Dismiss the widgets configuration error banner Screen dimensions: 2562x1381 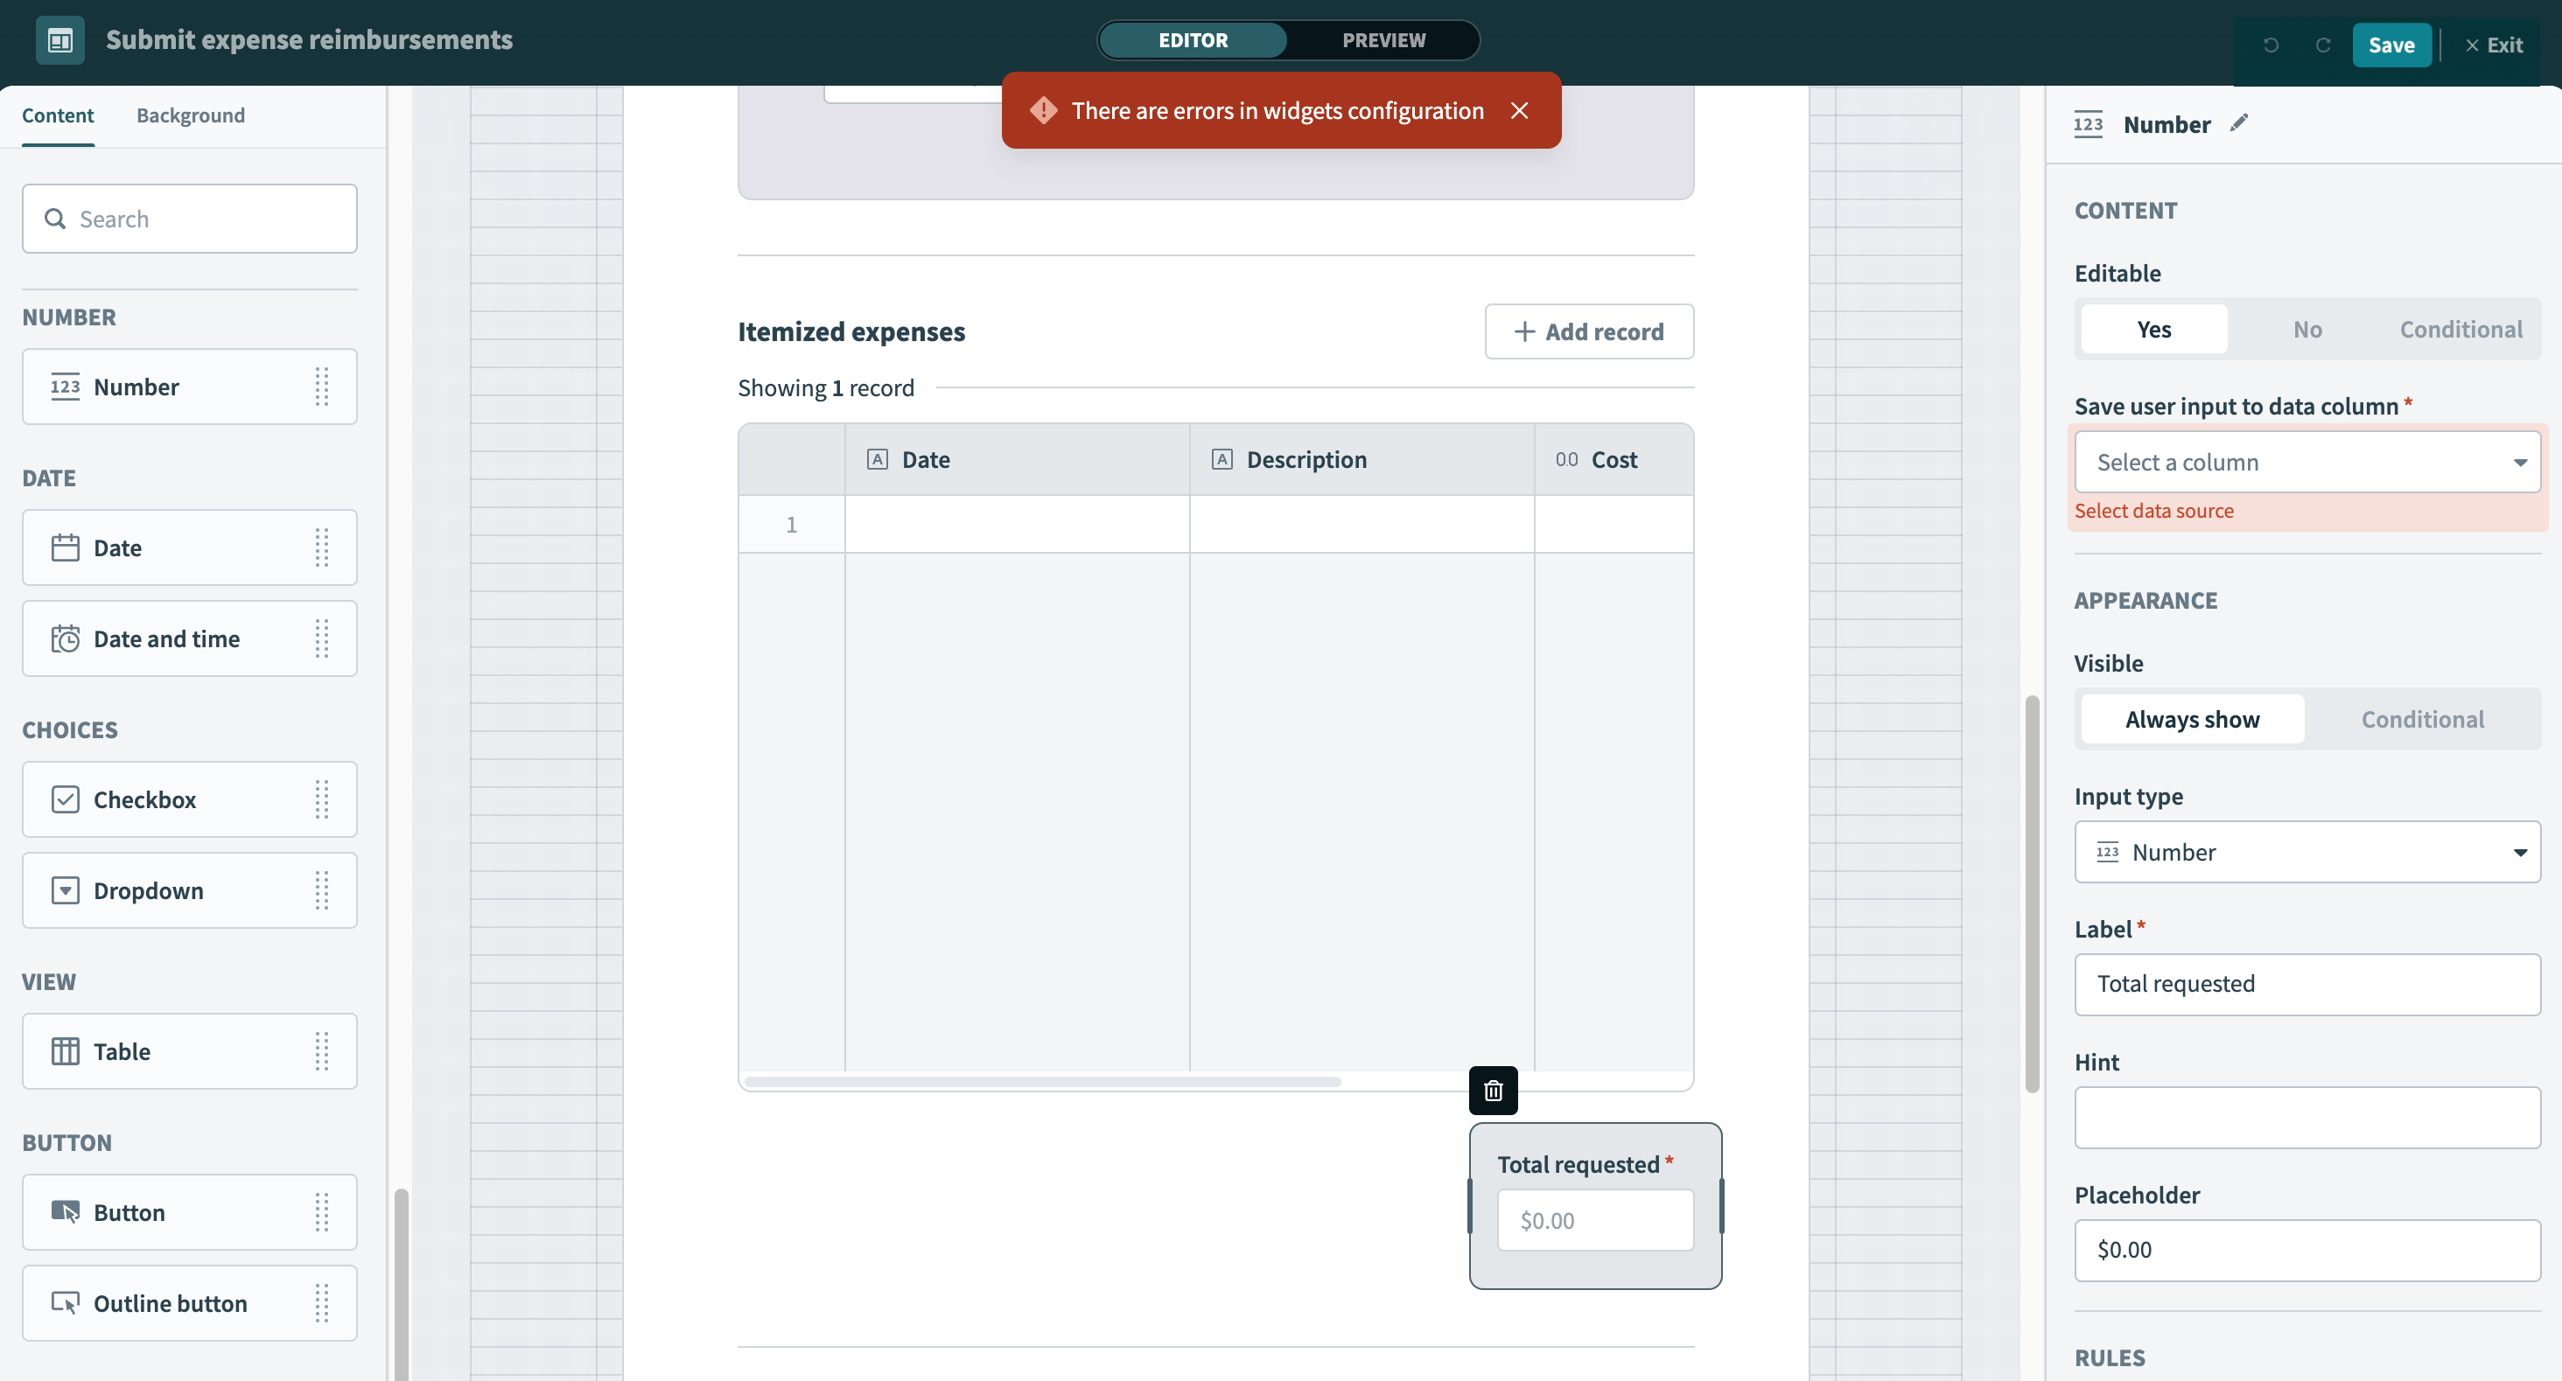(1519, 110)
